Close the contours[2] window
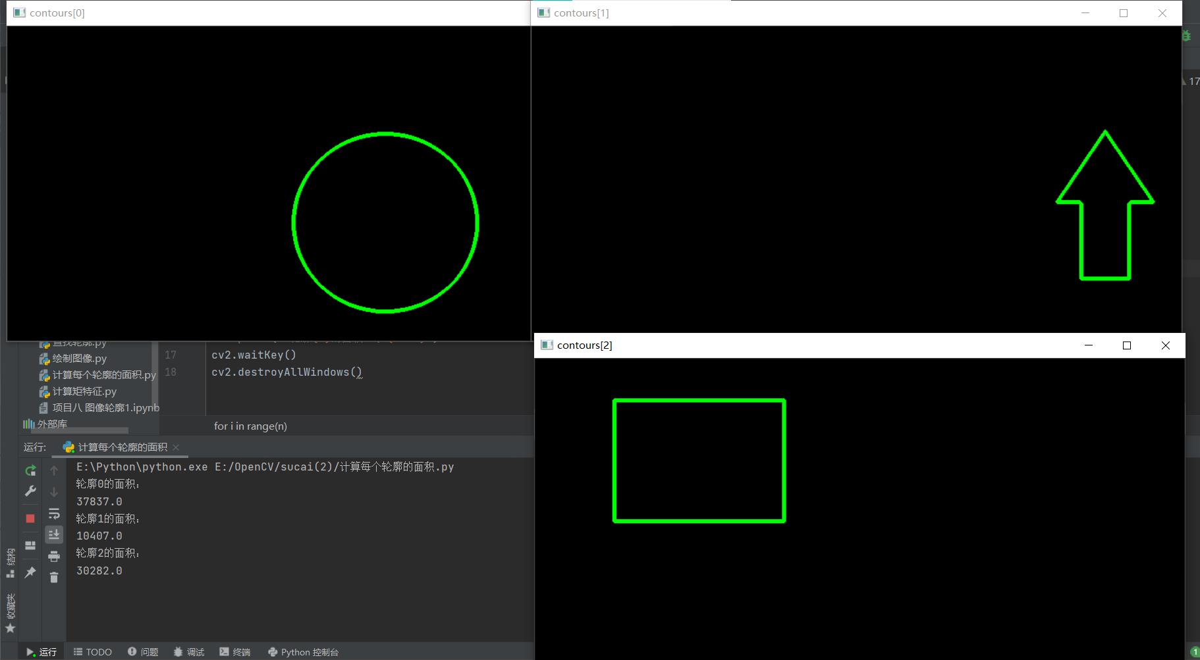This screenshot has width=1200, height=660. 1166,345
